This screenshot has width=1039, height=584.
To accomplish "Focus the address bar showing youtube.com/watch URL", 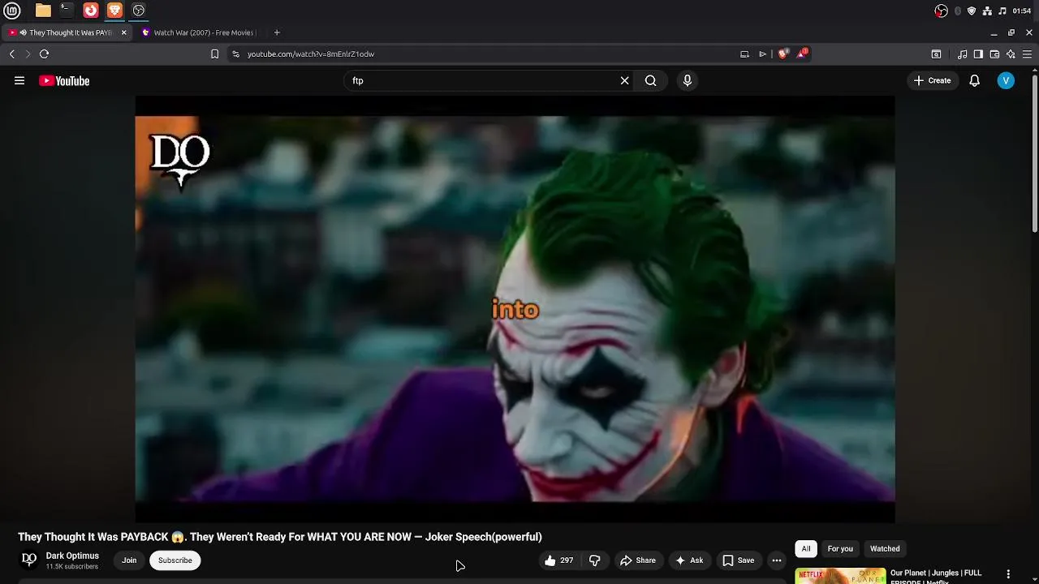I will tap(487, 54).
